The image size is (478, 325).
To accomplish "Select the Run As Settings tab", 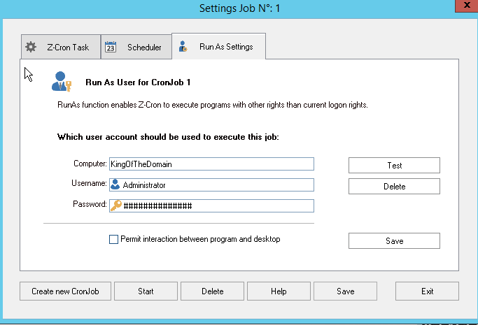I will coord(219,46).
